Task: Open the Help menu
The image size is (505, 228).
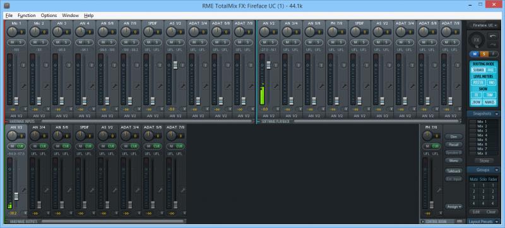Action: (89, 15)
